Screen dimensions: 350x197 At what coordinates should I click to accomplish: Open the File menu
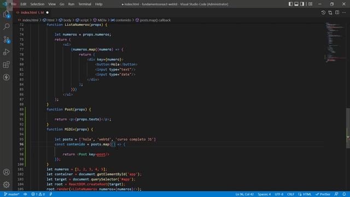click(14, 4)
